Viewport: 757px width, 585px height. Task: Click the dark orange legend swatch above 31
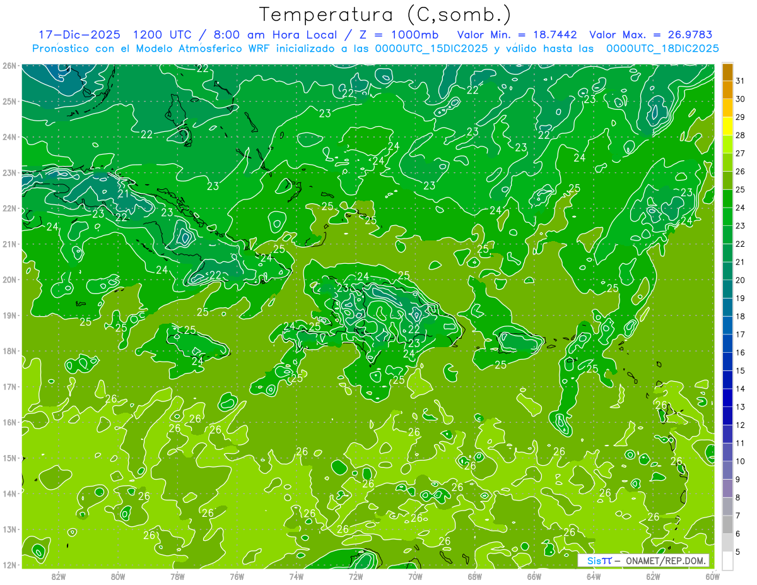tap(727, 72)
